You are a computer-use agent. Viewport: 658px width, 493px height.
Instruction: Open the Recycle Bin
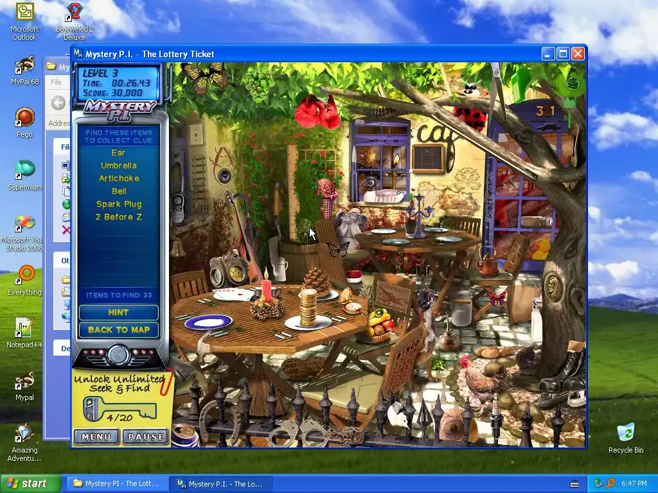[x=626, y=438]
